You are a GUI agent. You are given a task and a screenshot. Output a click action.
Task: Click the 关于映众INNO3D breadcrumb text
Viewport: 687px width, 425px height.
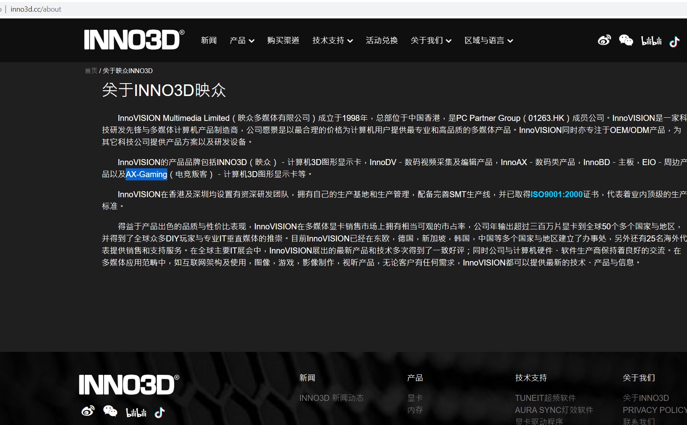click(128, 71)
